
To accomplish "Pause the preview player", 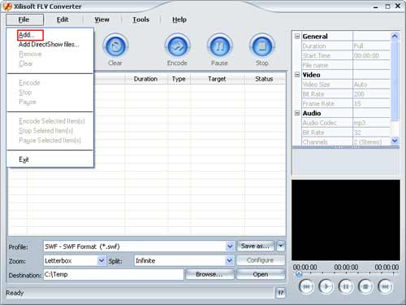I will 346,286.
